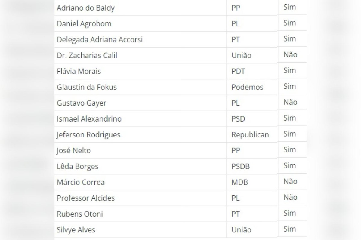The width and height of the screenshot is (361, 240).
Task: Click Jeferson Rodrigues name
Action: click(x=88, y=135)
